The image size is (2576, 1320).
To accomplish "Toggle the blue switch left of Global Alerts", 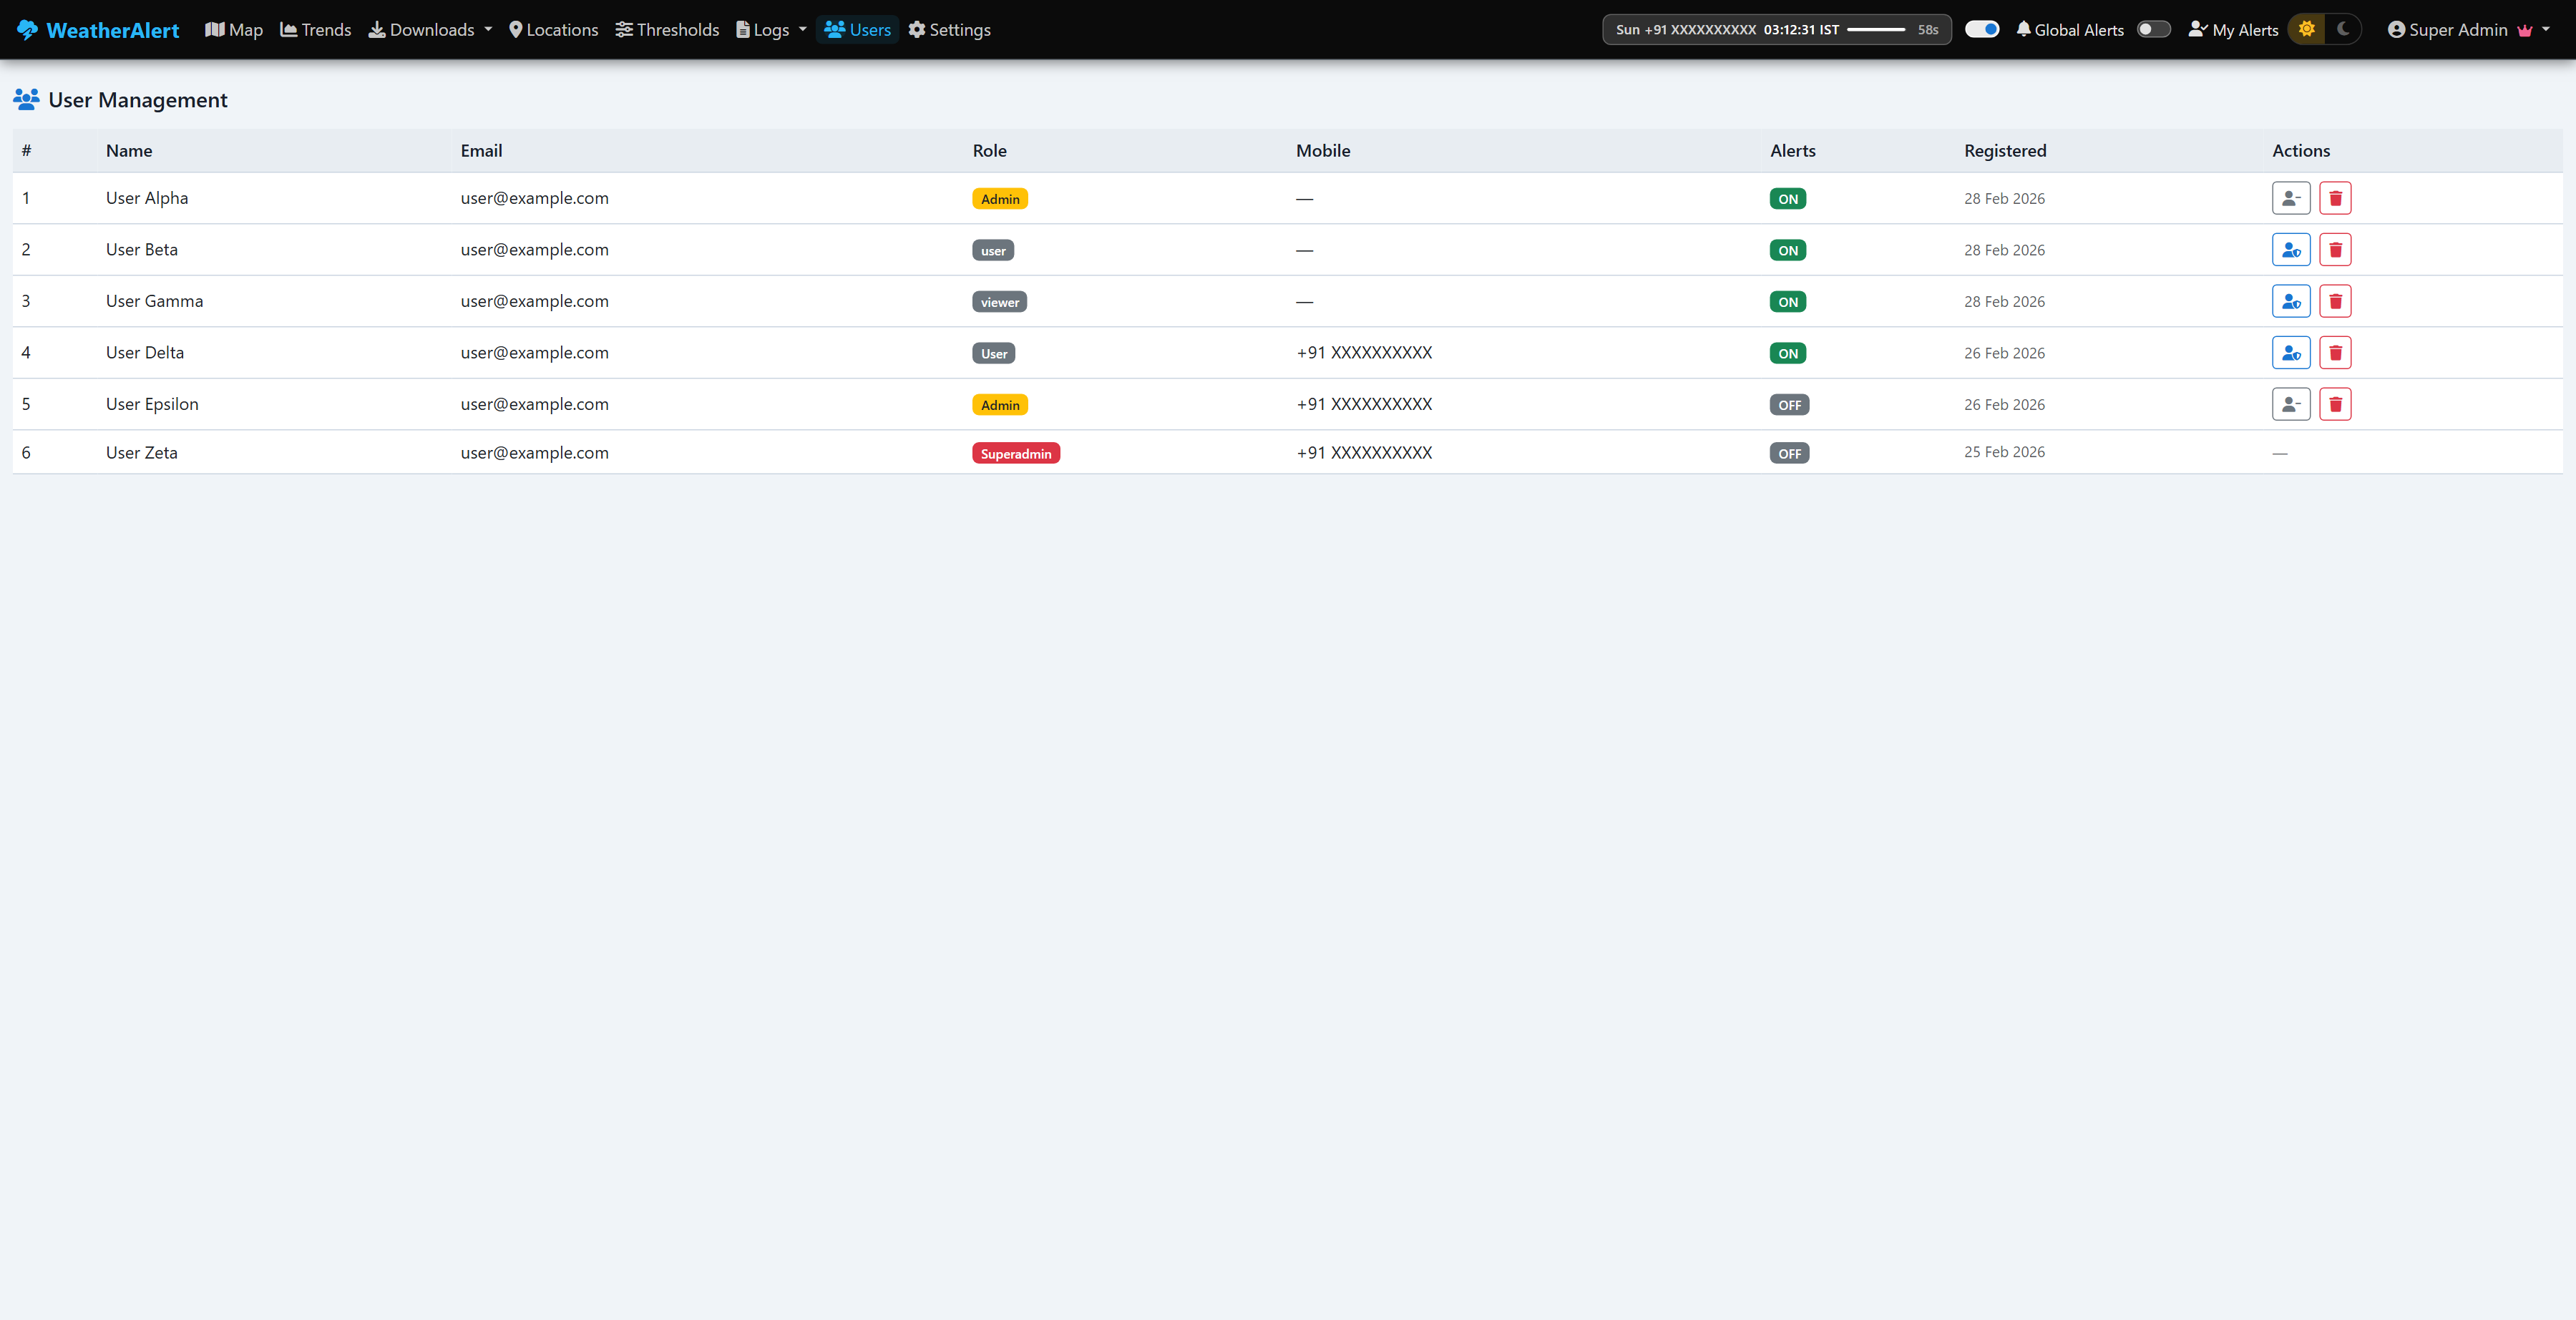I will click(x=1982, y=29).
